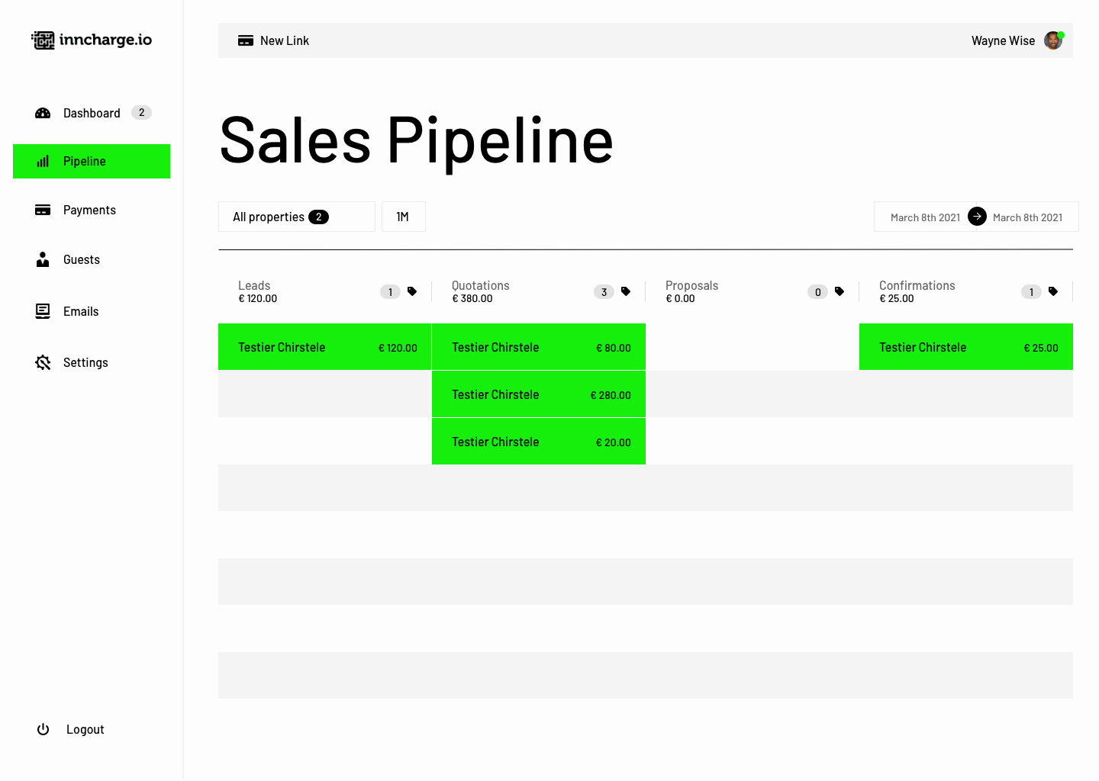Open Guests in the sidebar
Screen dimensions: 1099x781
82,259
